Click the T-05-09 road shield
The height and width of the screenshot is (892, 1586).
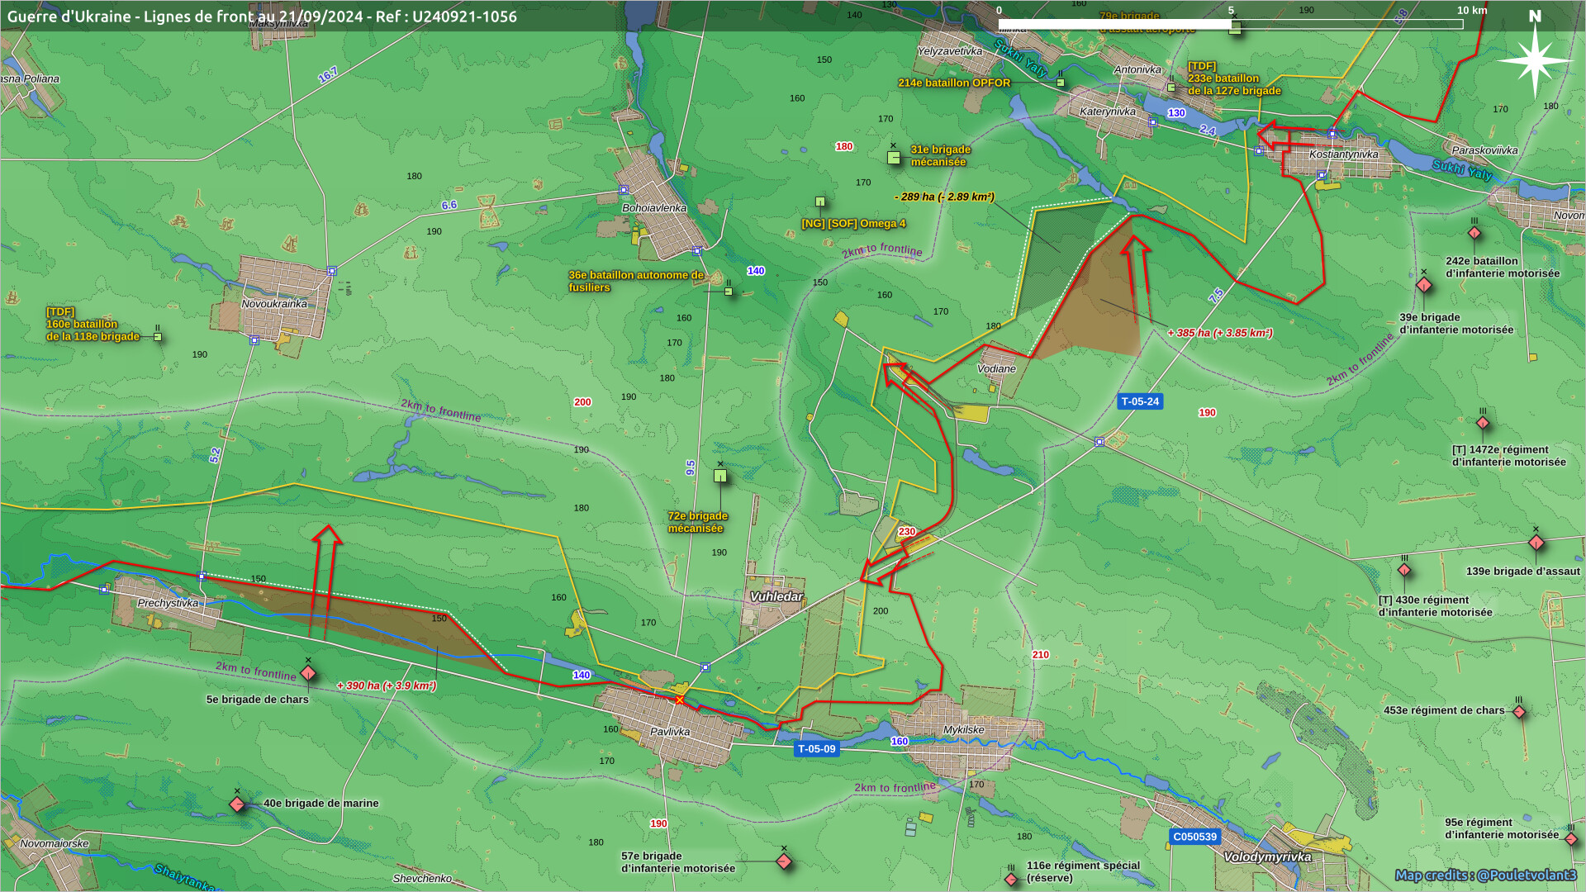pyautogui.click(x=816, y=749)
